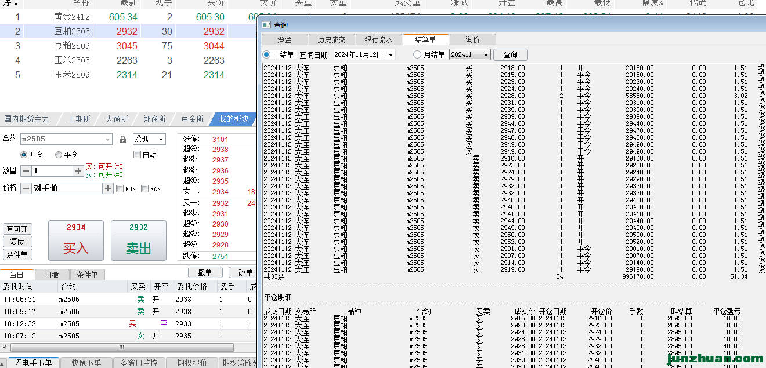
Task: Select the order row at 11:05:31
Action: click(x=128, y=300)
